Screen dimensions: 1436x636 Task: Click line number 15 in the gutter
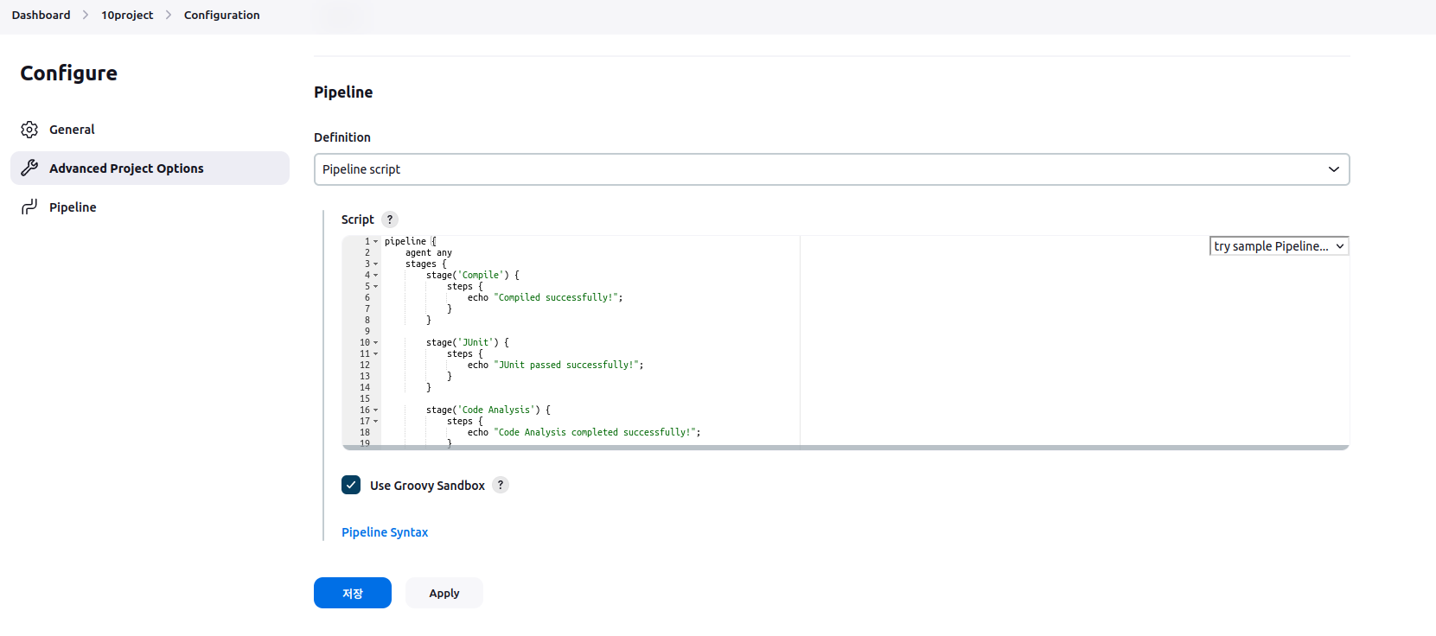tap(365, 399)
